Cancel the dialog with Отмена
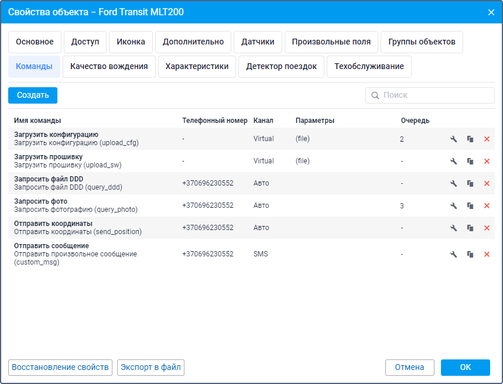This screenshot has height=384, width=503. click(x=409, y=368)
